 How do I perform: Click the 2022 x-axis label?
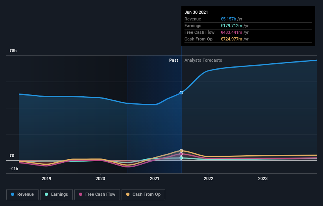pyautogui.click(x=209, y=178)
